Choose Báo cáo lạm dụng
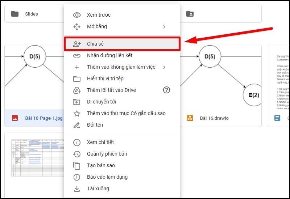The image size is (290, 199). click(x=122, y=177)
